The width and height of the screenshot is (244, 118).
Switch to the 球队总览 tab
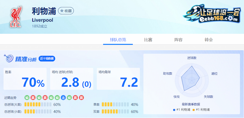[118, 40]
